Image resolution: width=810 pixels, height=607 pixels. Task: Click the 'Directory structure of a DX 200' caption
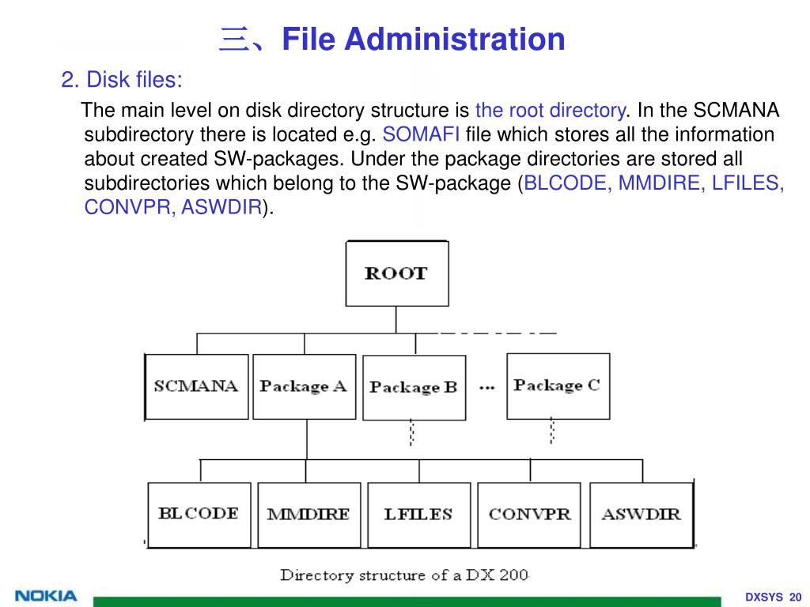coord(404,575)
